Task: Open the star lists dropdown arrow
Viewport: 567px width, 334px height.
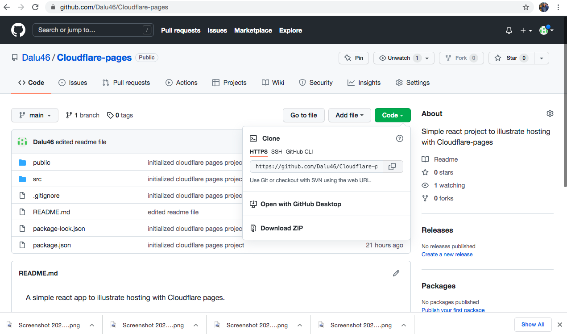Action: (x=541, y=58)
